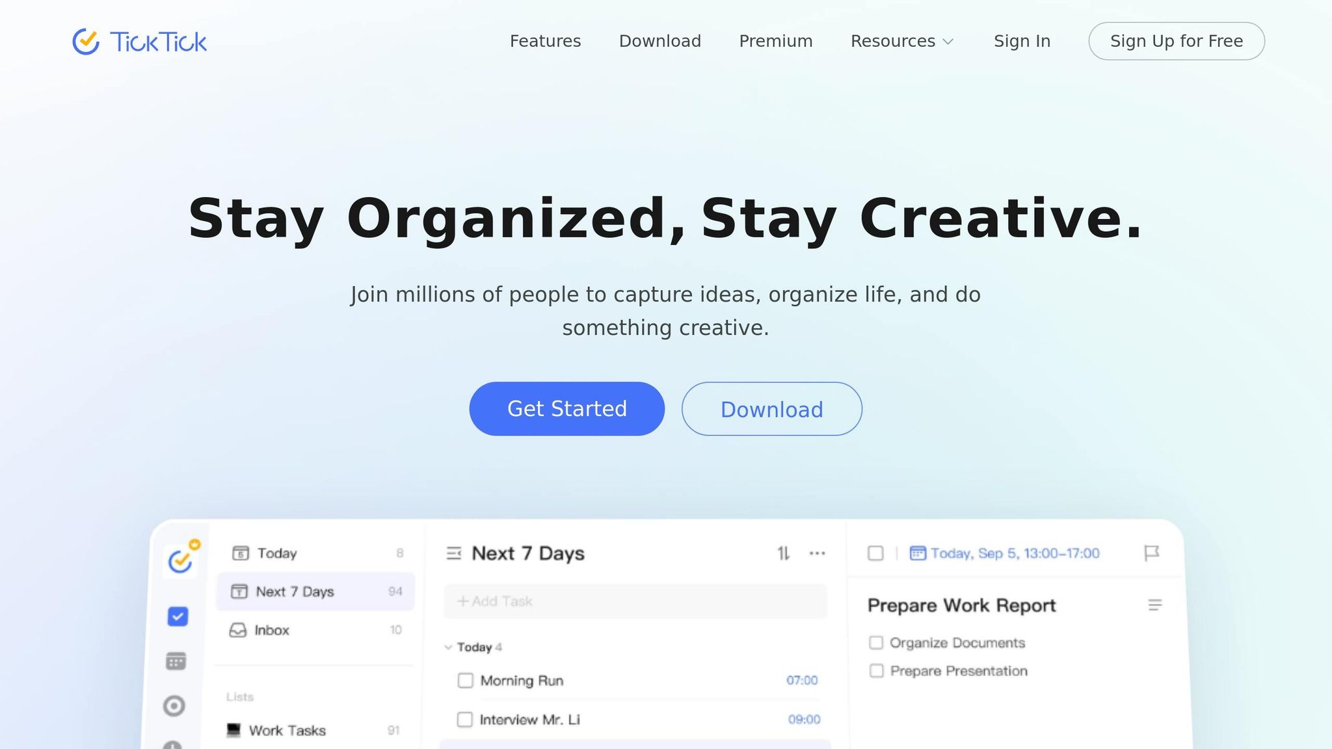Click the user avatar with premium badge

coord(181,560)
